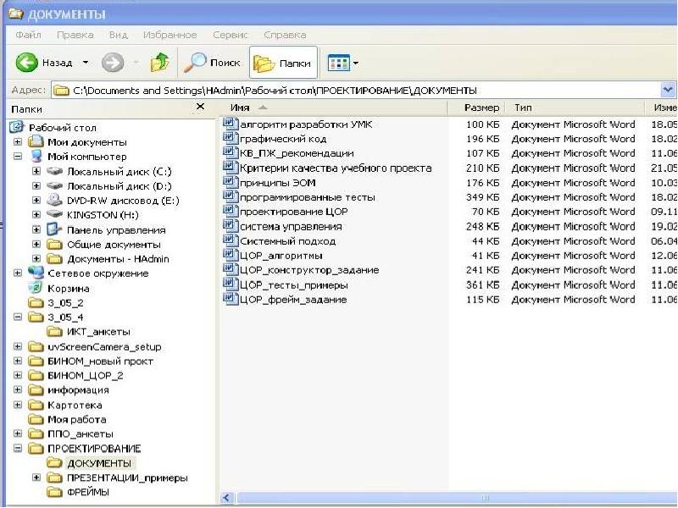The width and height of the screenshot is (678, 508).
Task: Click the Back arrow icon in toolbar
Action: 28,63
